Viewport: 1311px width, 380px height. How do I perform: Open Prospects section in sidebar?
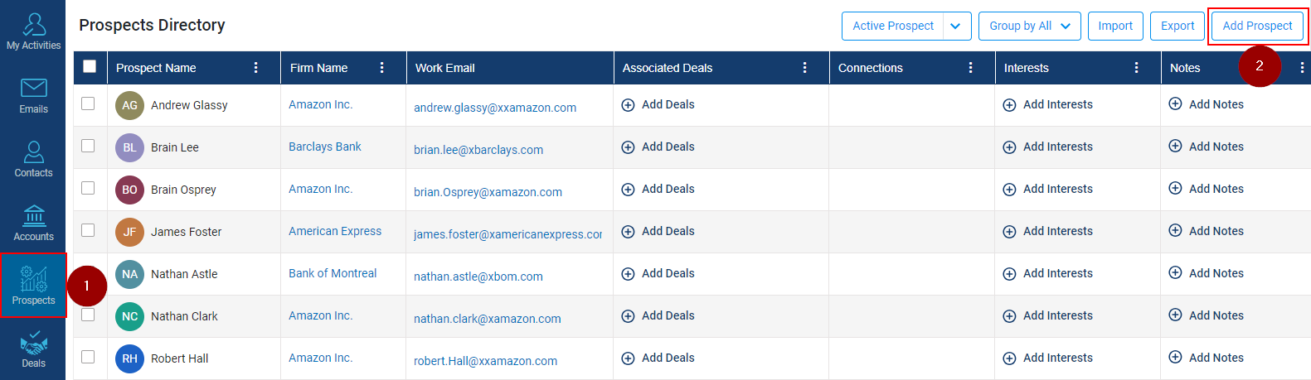coord(33,286)
